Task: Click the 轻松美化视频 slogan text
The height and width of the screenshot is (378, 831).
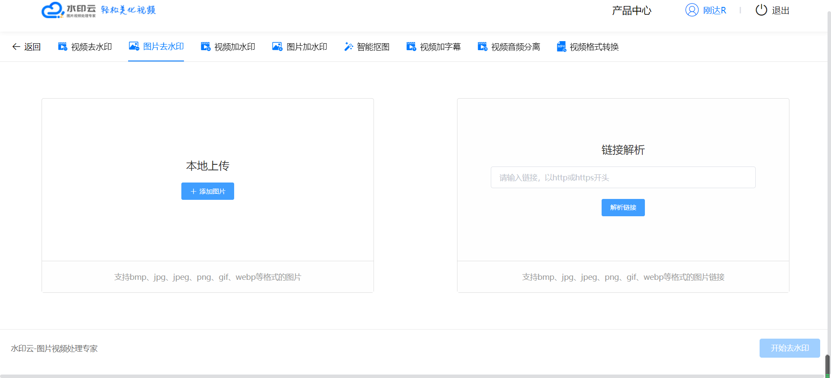Action: point(128,10)
